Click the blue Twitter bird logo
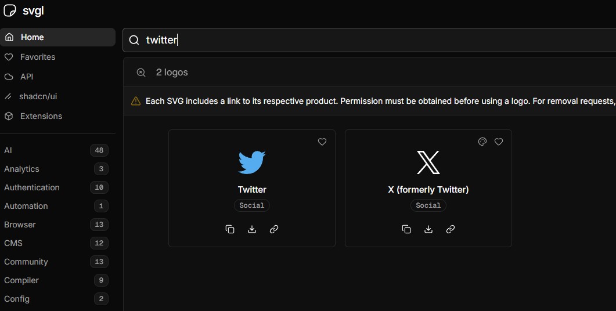Screen dimensions: 616x311 [x=252, y=162]
